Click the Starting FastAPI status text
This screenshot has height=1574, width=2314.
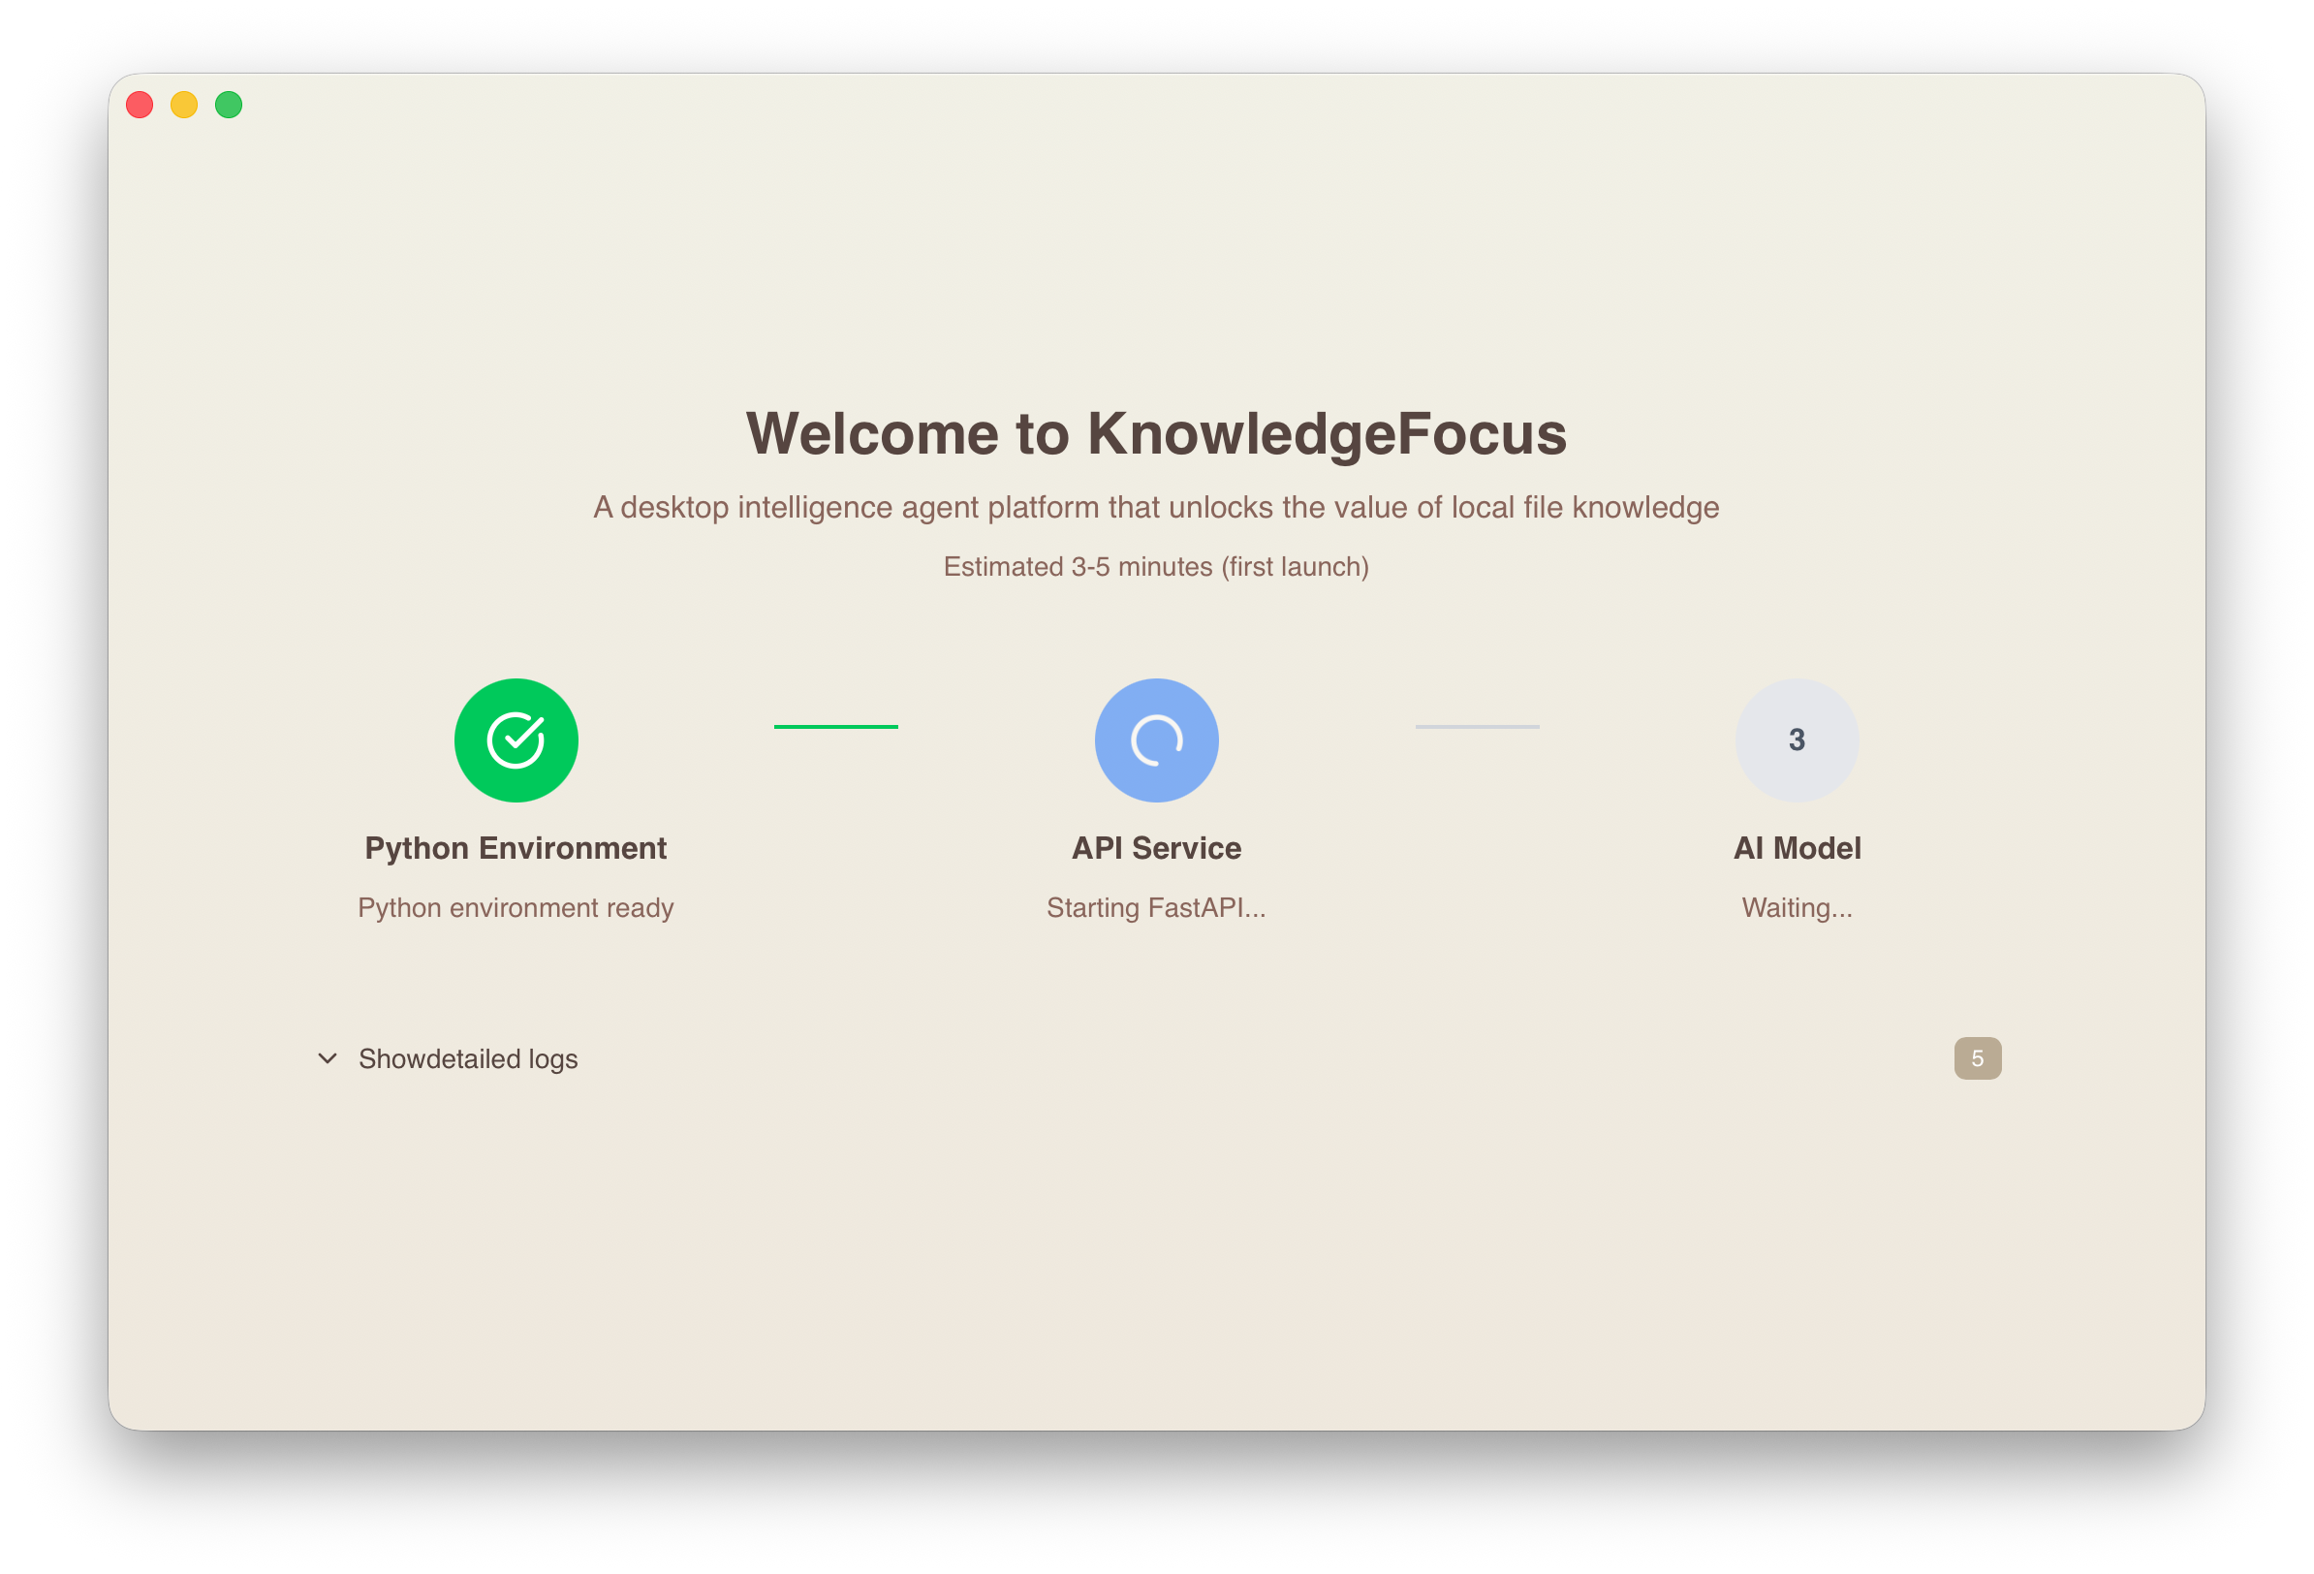tap(1156, 907)
